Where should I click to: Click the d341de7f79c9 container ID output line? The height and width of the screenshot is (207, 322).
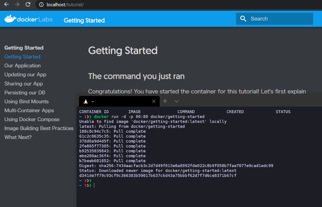[158, 176]
